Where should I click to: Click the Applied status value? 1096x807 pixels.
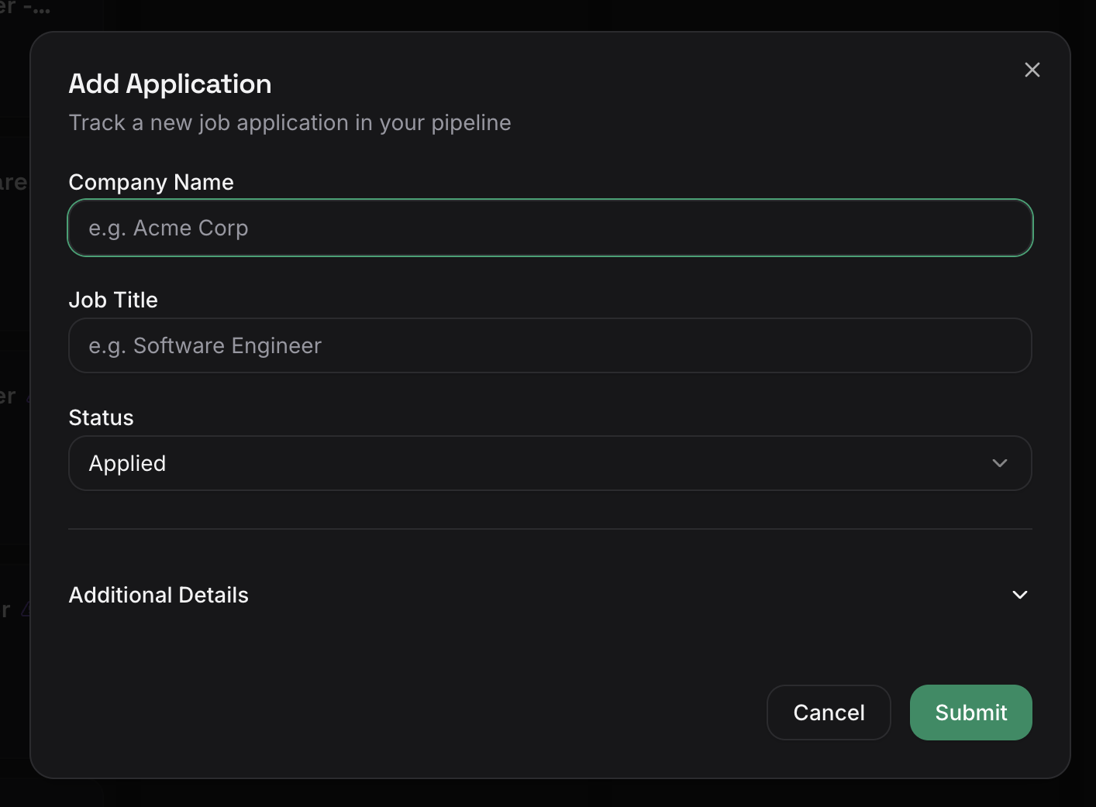point(127,463)
